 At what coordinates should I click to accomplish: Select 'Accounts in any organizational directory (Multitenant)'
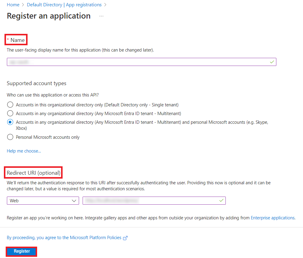(x=10, y=113)
